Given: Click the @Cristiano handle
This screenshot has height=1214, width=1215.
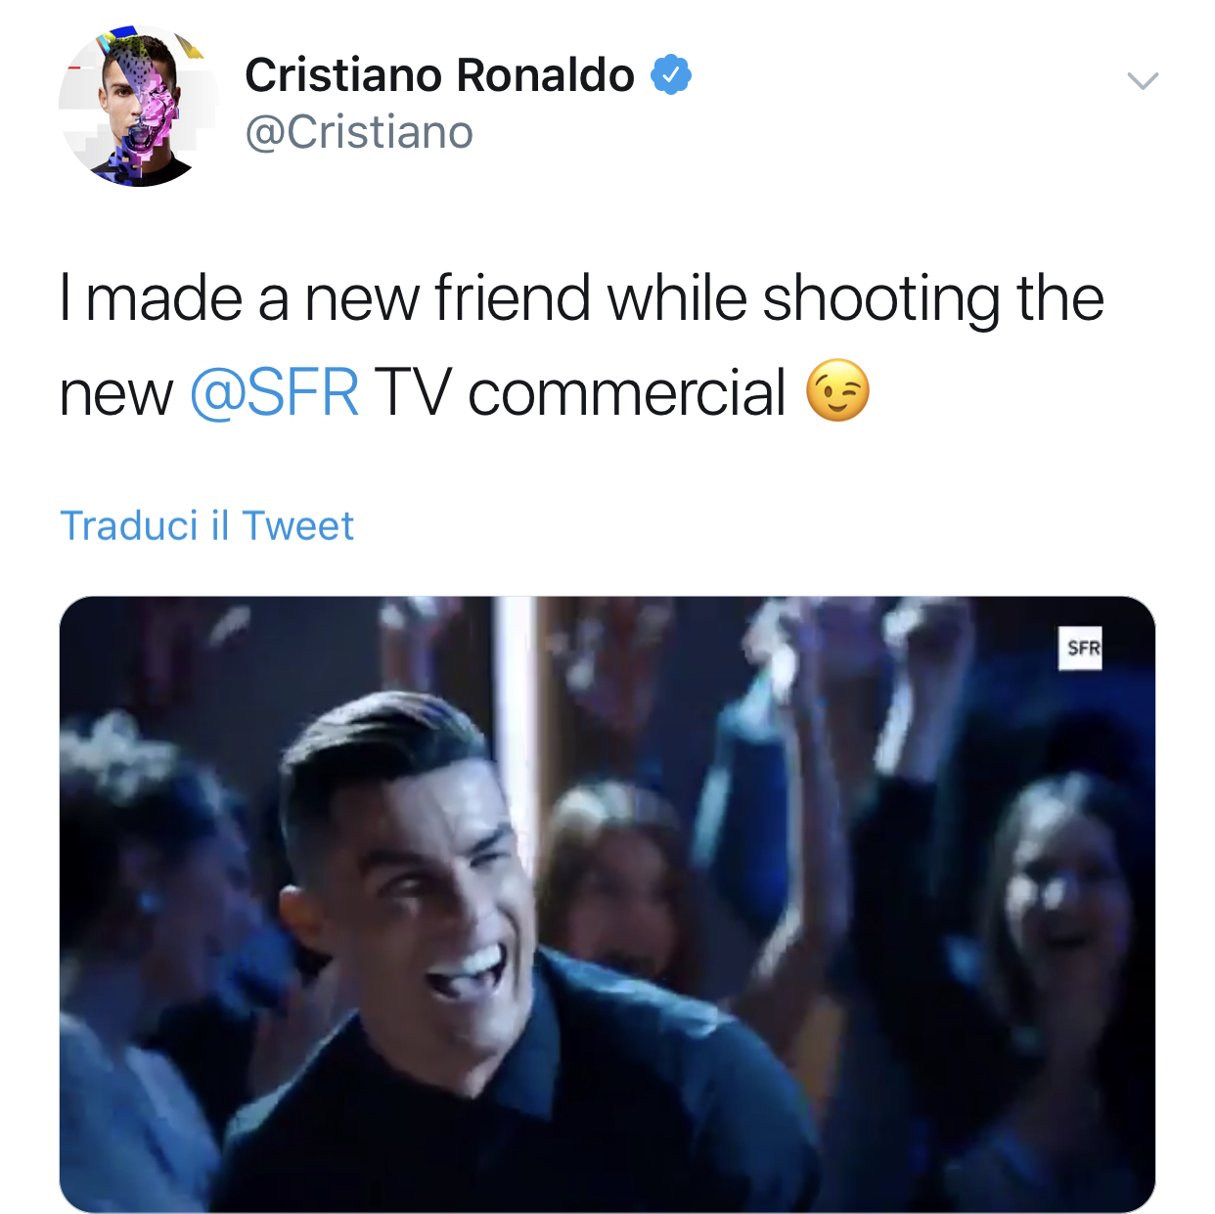Looking at the screenshot, I should pyautogui.click(x=359, y=133).
